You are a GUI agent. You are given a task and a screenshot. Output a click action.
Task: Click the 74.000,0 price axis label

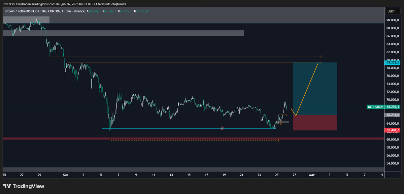click(393, 84)
